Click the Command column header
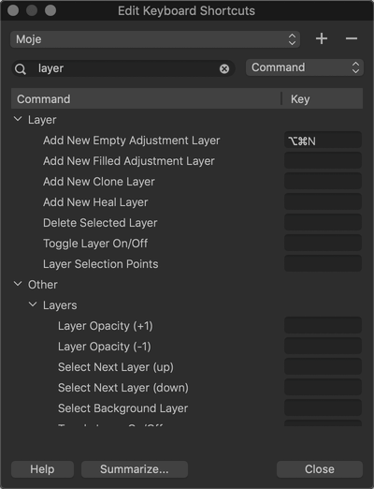374x489 pixels. 146,99
